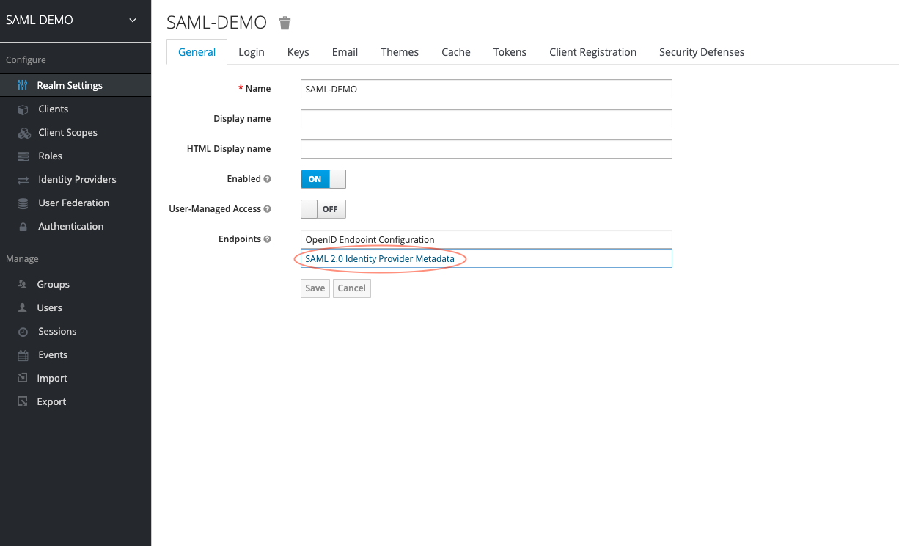Click the Save button
This screenshot has width=899, height=546.
click(x=315, y=288)
